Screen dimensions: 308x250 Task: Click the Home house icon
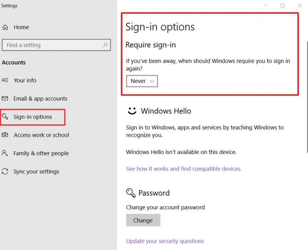pyautogui.click(x=5, y=27)
